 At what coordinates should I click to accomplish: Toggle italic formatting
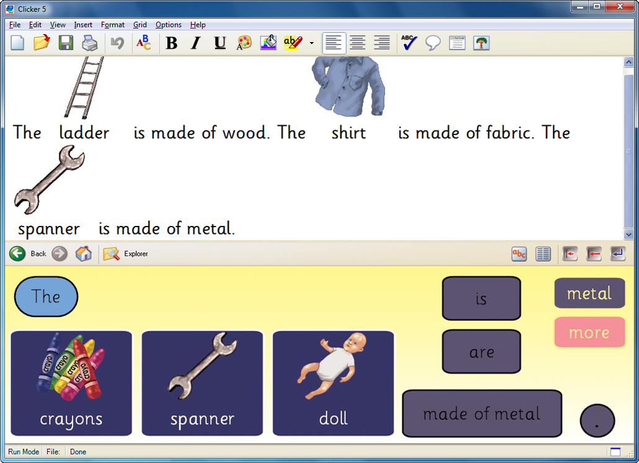tap(196, 43)
